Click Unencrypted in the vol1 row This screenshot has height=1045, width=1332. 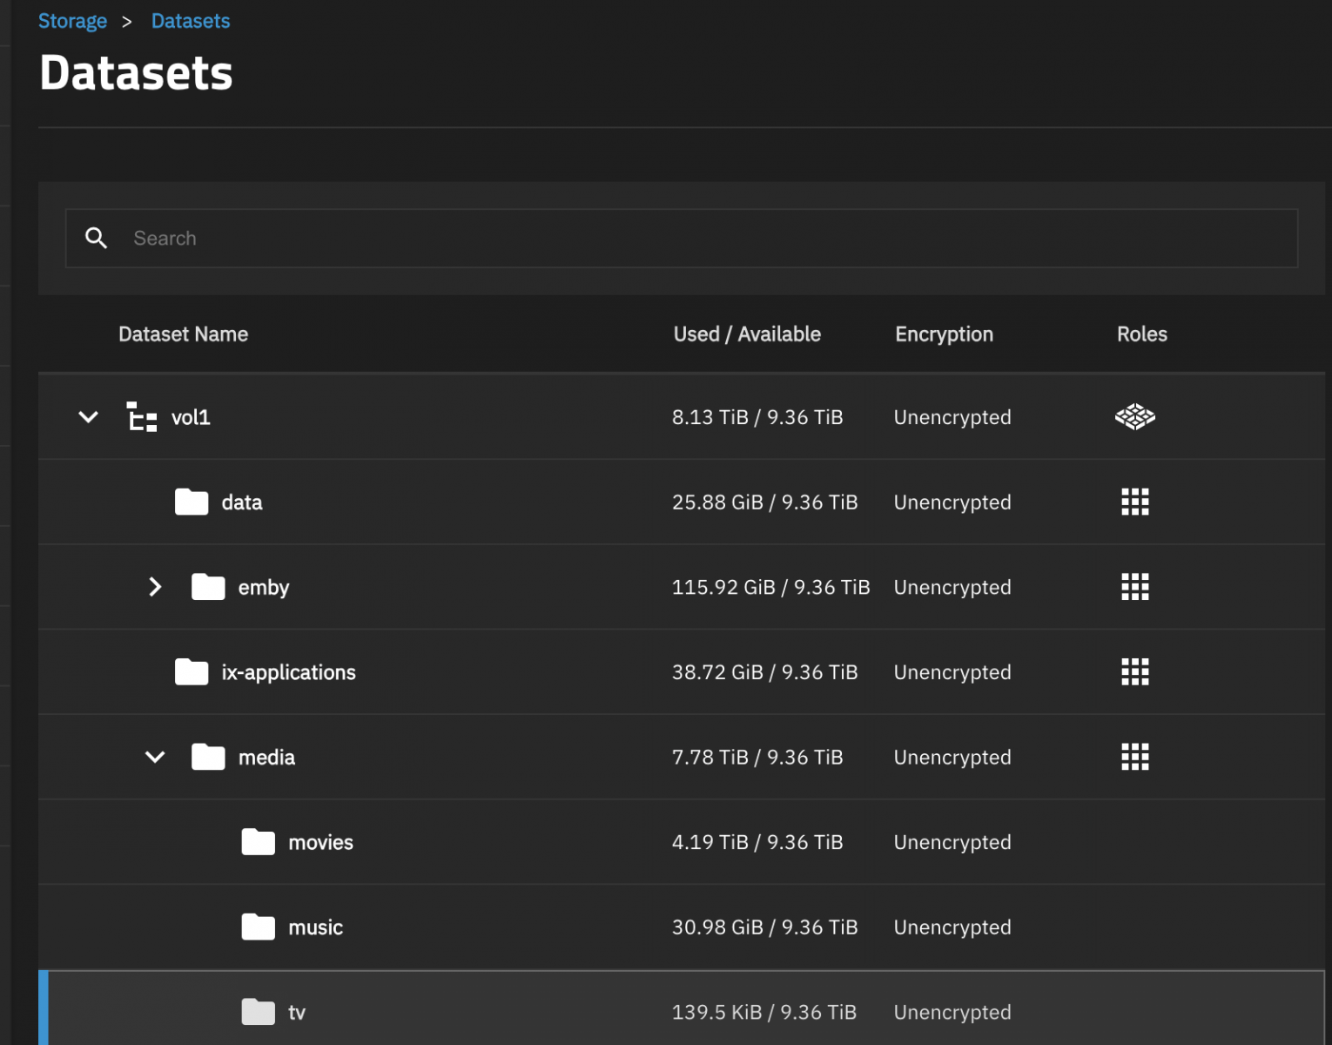[952, 417]
